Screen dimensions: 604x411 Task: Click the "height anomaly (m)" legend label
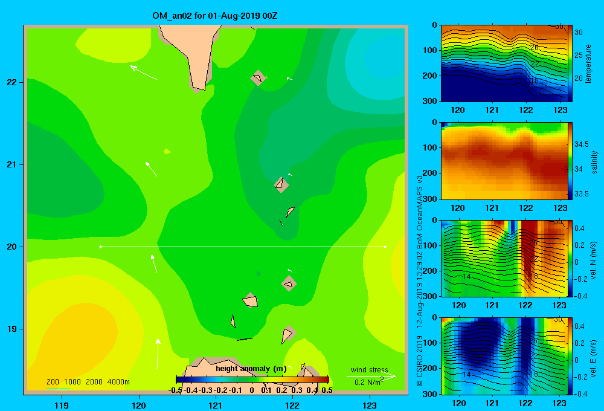point(251,369)
